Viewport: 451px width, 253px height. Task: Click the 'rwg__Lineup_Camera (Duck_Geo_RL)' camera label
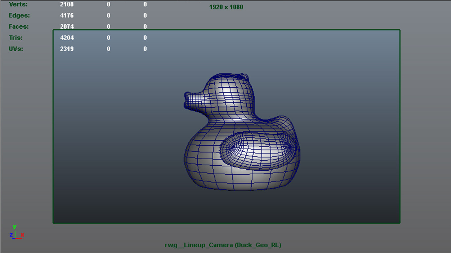(223, 245)
